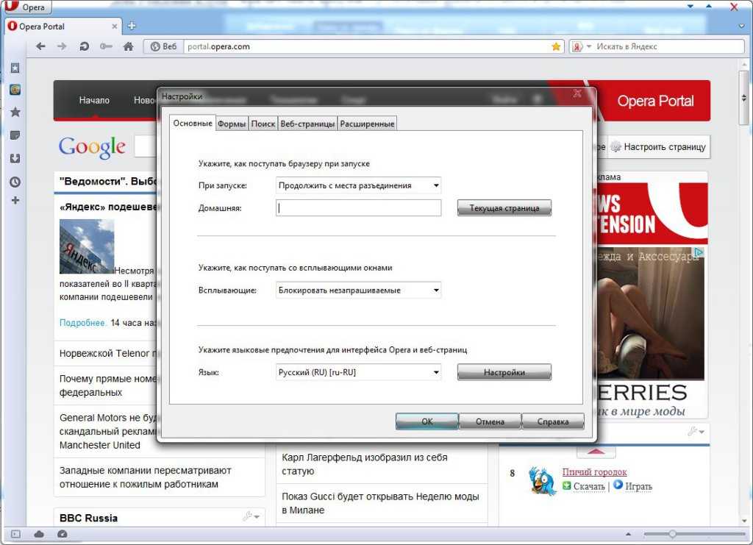Open the fashion advertisement banner
This screenshot has width=753, height=545.
[x=650, y=332]
